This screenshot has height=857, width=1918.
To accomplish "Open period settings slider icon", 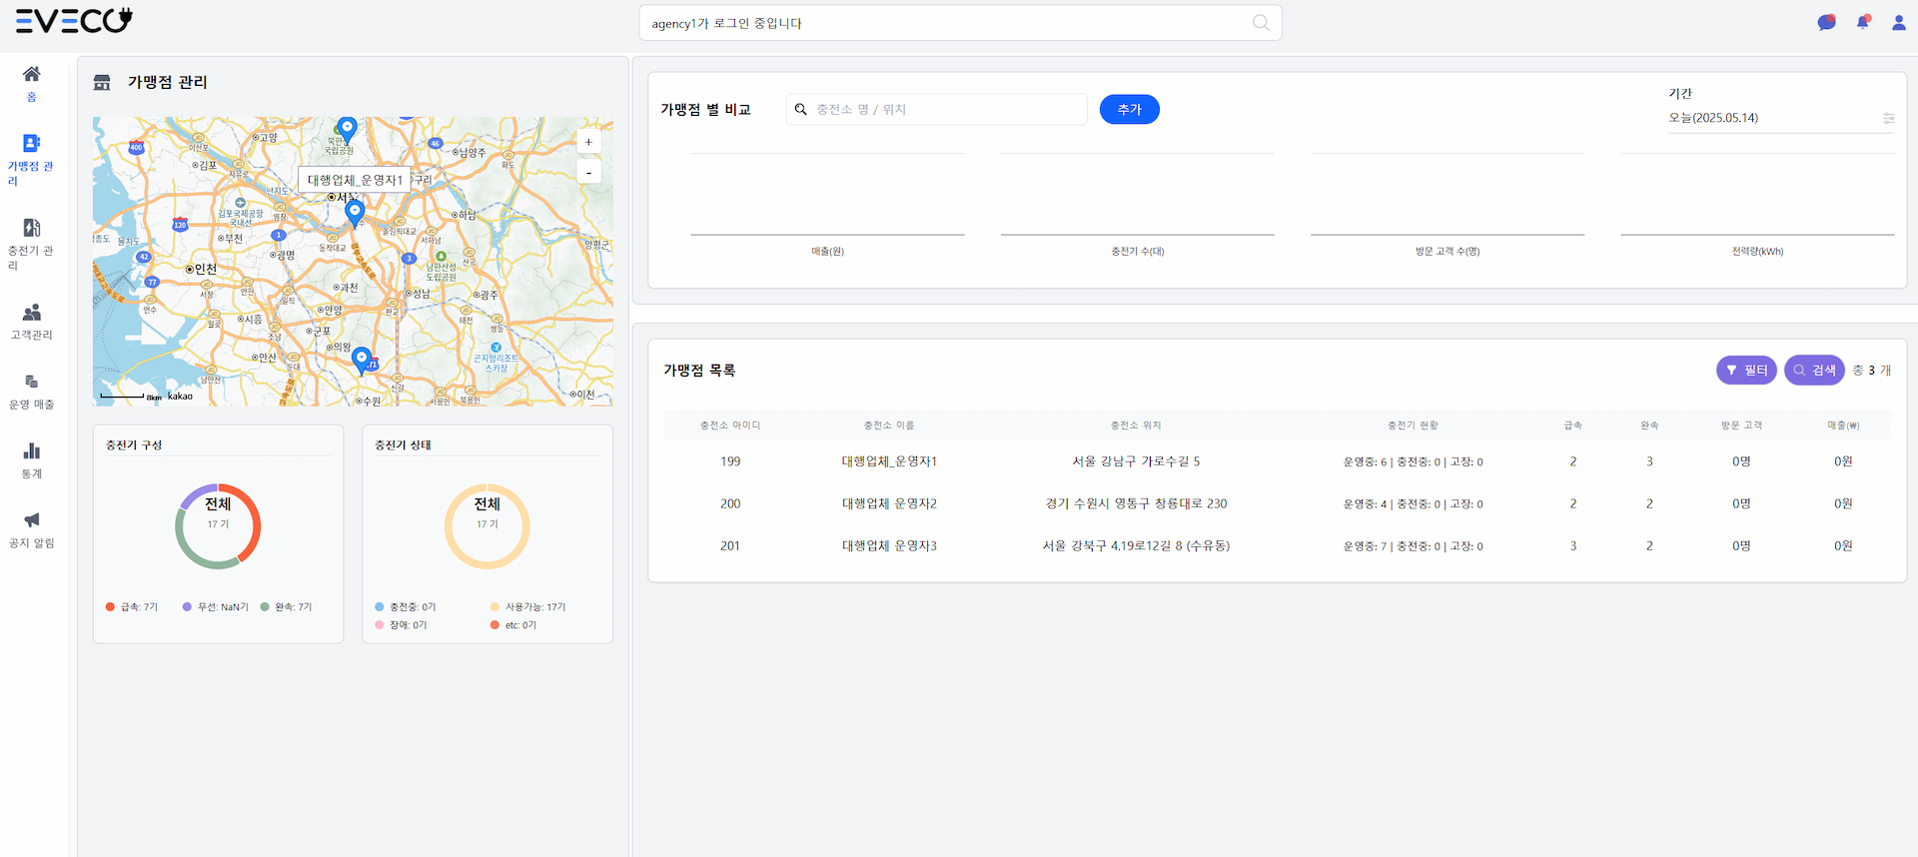I will 1888,118.
